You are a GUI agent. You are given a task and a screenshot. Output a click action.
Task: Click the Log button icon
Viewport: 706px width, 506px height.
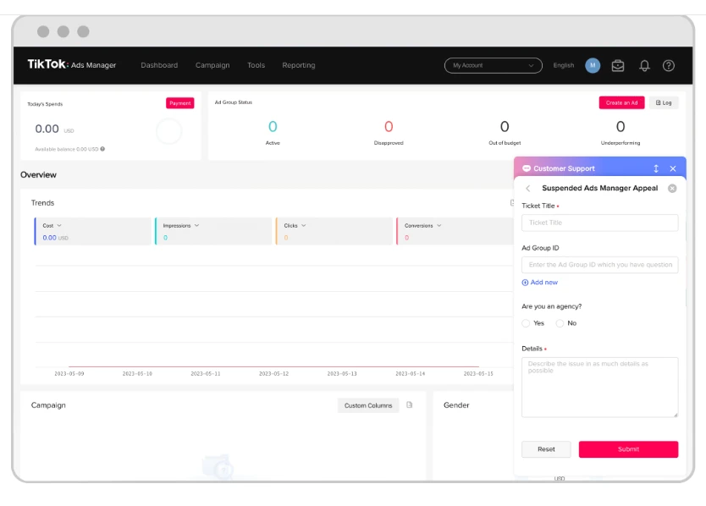659,102
